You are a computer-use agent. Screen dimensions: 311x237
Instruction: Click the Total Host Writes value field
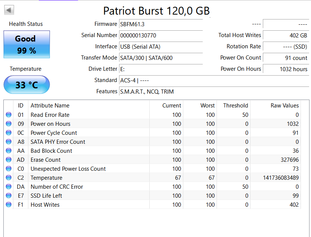(x=286, y=36)
